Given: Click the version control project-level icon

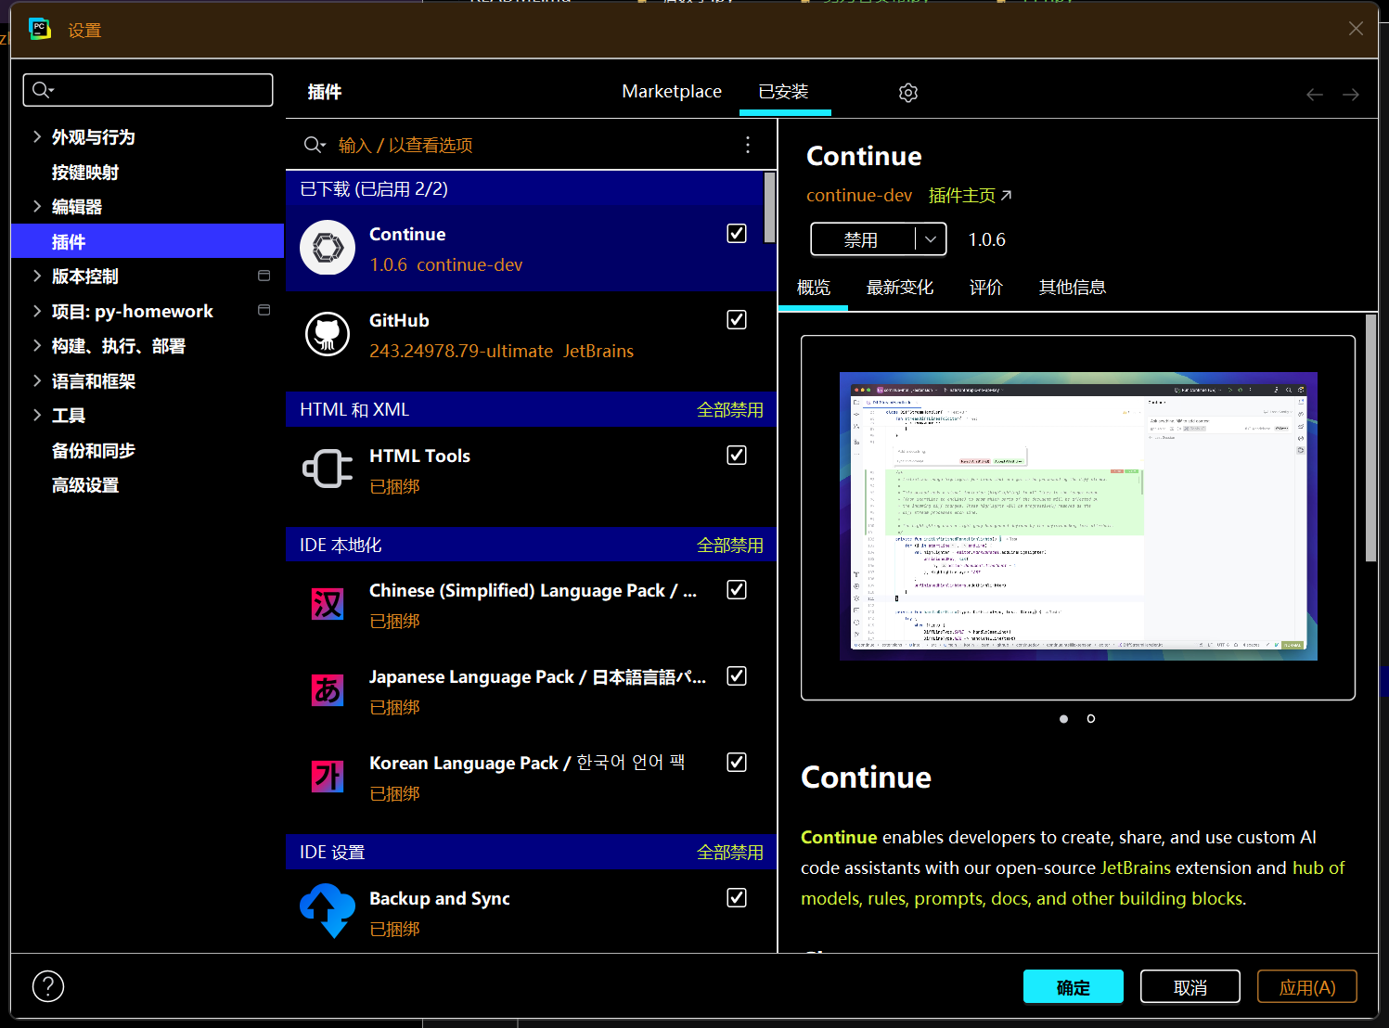Looking at the screenshot, I should tap(264, 276).
